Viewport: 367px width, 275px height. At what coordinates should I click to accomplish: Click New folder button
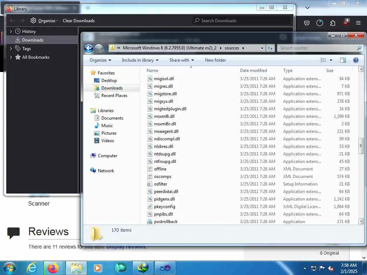[x=215, y=60]
